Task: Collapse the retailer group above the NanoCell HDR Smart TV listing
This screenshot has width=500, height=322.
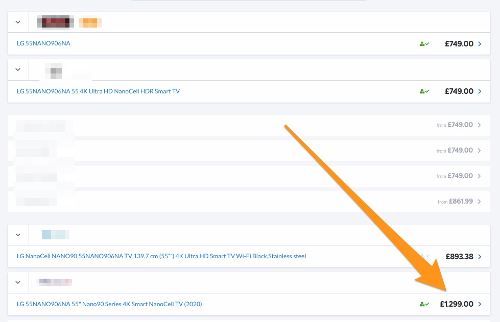Action: point(18,70)
